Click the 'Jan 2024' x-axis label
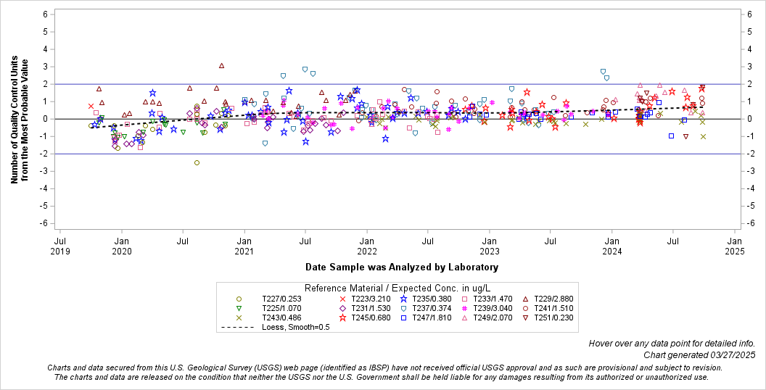The height and width of the screenshot is (390, 766). (x=612, y=246)
